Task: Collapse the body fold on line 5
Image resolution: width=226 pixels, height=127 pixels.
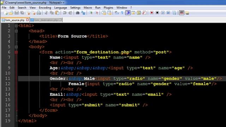Action: tap(16, 47)
